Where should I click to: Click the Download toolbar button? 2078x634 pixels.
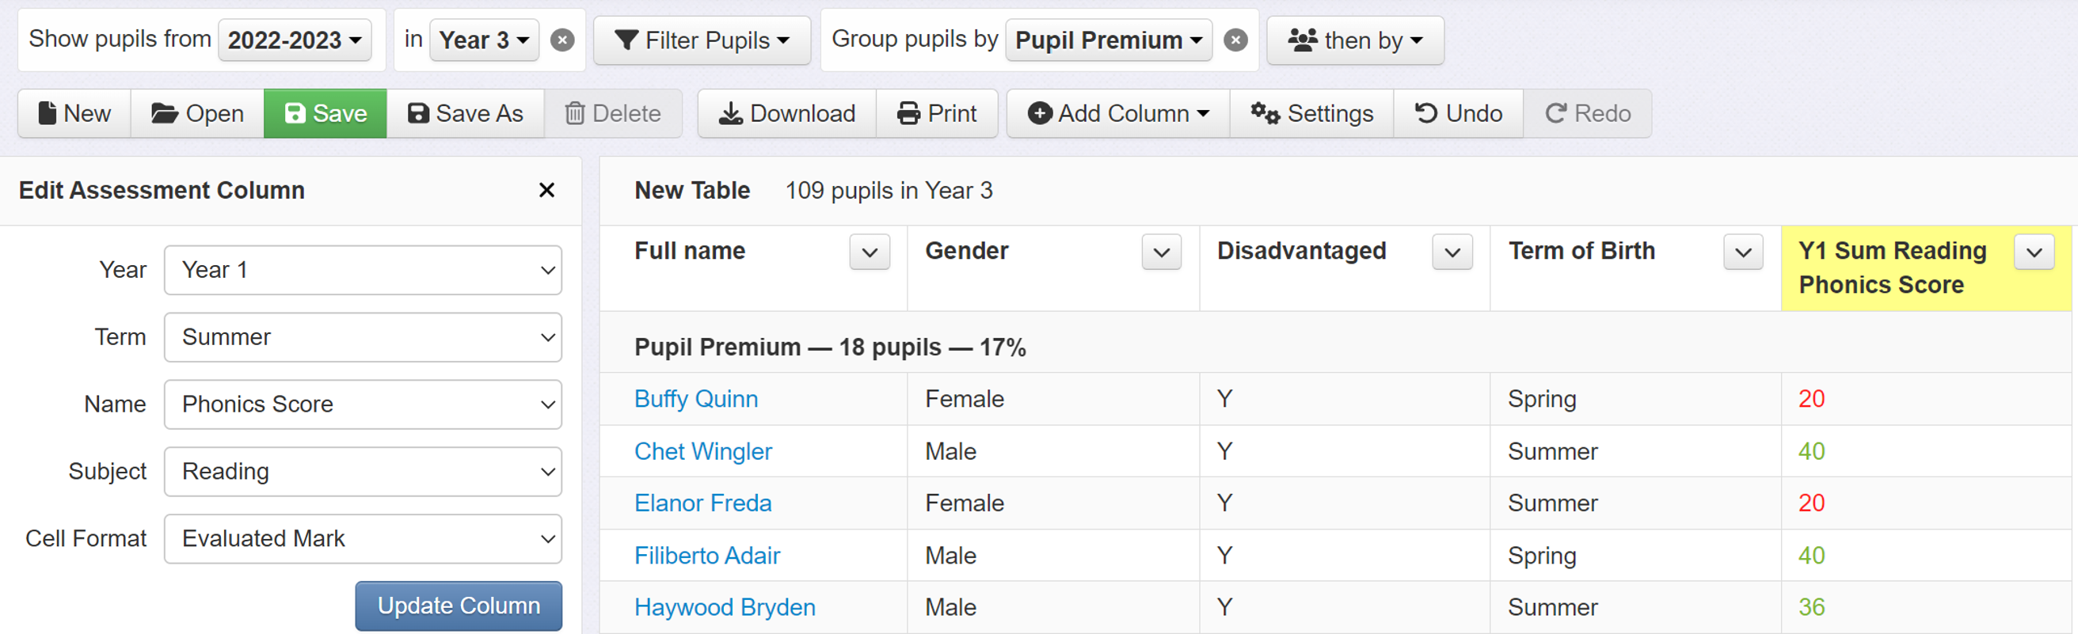[x=786, y=114]
